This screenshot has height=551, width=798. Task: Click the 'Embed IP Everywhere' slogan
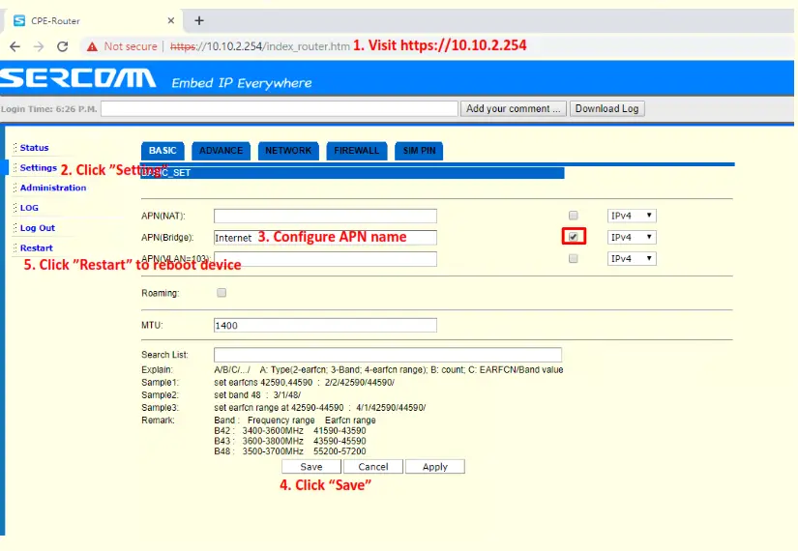point(241,83)
